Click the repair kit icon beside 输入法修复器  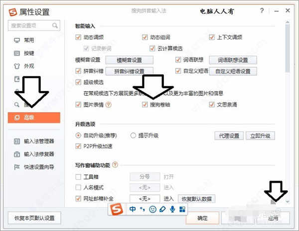17,154
